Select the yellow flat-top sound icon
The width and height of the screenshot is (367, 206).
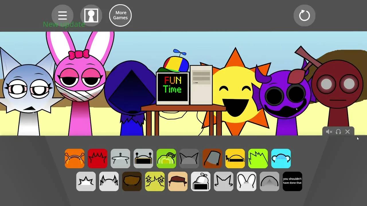(235, 159)
